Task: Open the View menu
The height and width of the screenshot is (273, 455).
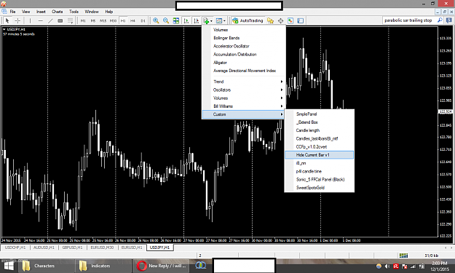Action: [x=25, y=12]
